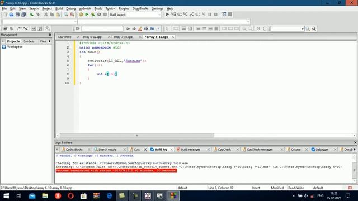
Task: Redo the last undone edit
Action: (37, 15)
